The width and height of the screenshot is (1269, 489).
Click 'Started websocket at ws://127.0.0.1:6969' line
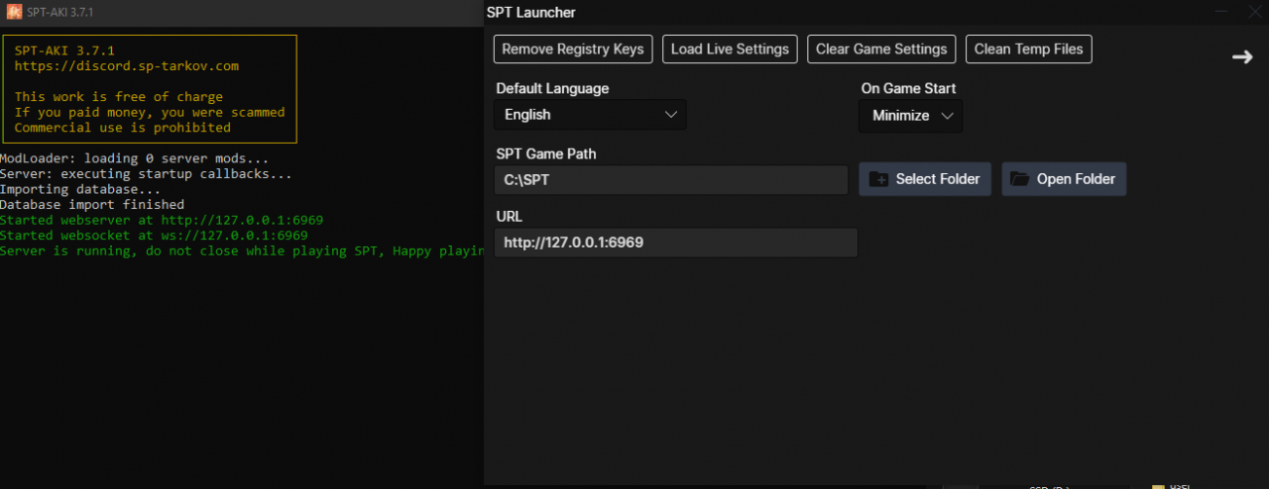[154, 236]
